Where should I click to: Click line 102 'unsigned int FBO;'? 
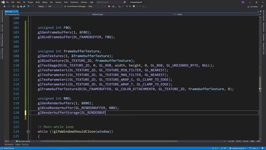pyautogui.click(x=54, y=27)
